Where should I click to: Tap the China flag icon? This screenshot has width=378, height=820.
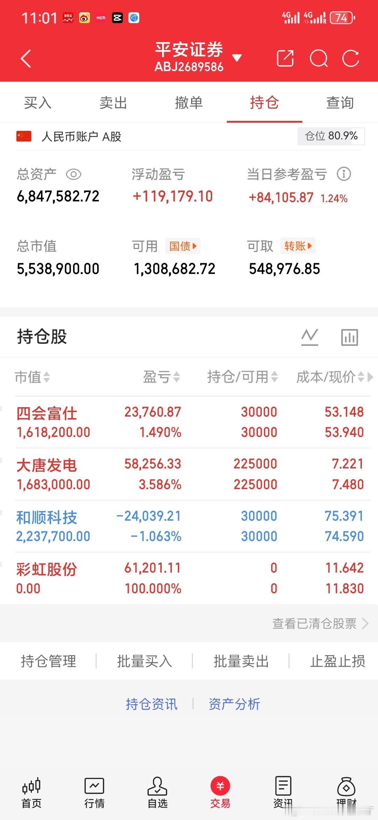(24, 136)
